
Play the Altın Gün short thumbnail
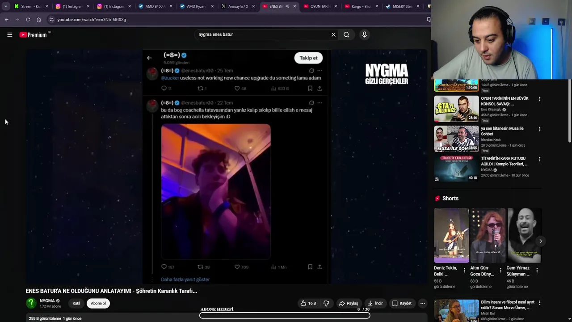pyautogui.click(x=488, y=235)
